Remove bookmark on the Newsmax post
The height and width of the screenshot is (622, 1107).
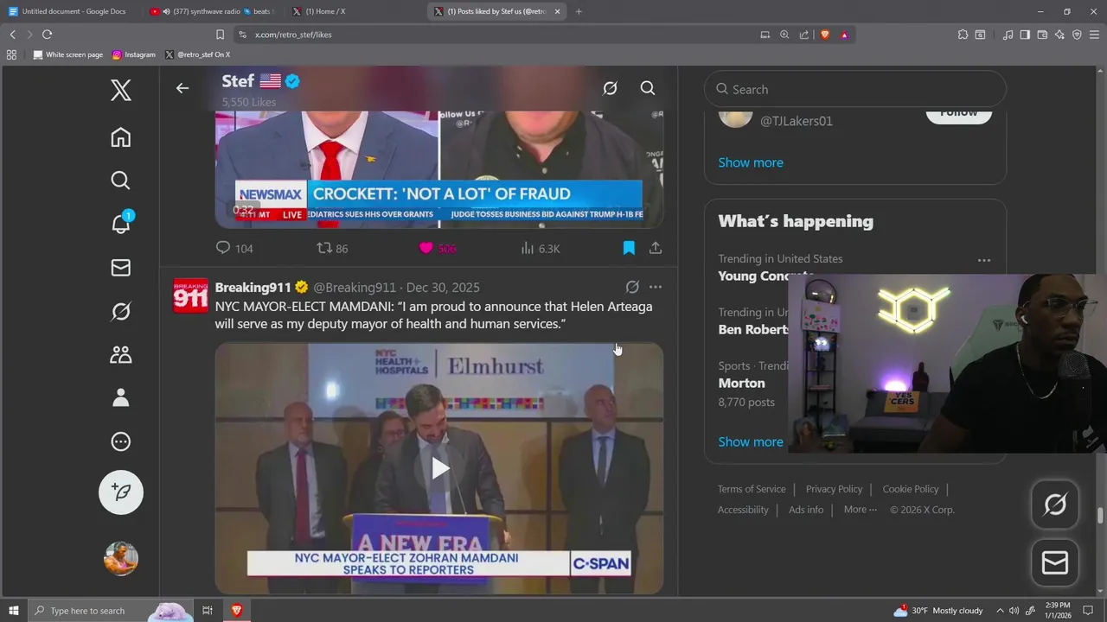point(629,248)
